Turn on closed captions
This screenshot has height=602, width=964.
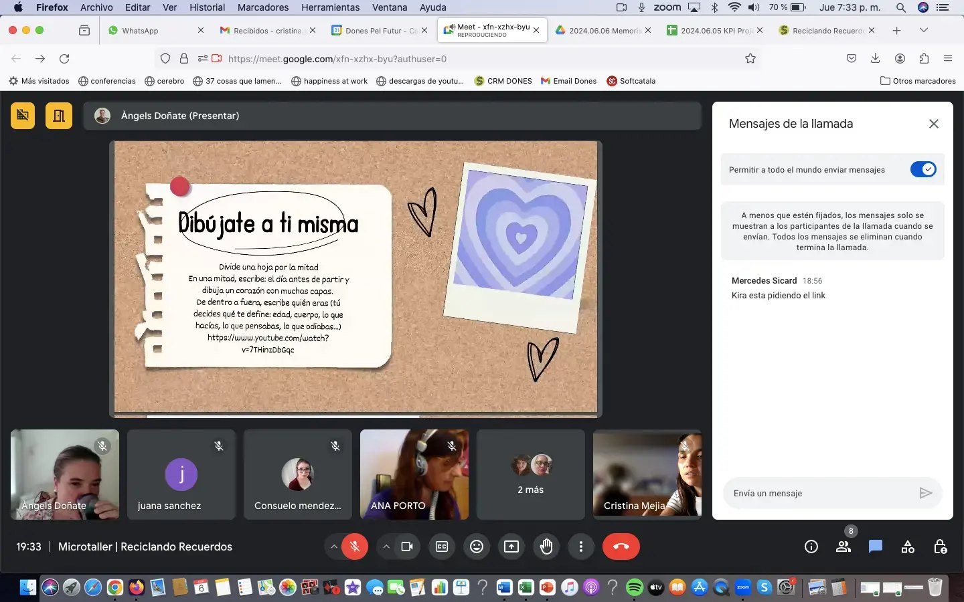(x=442, y=546)
